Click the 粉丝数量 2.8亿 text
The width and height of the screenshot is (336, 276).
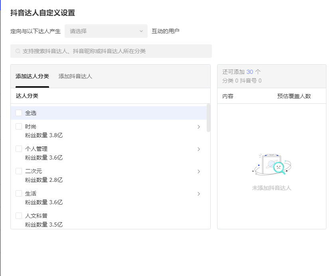(44, 180)
